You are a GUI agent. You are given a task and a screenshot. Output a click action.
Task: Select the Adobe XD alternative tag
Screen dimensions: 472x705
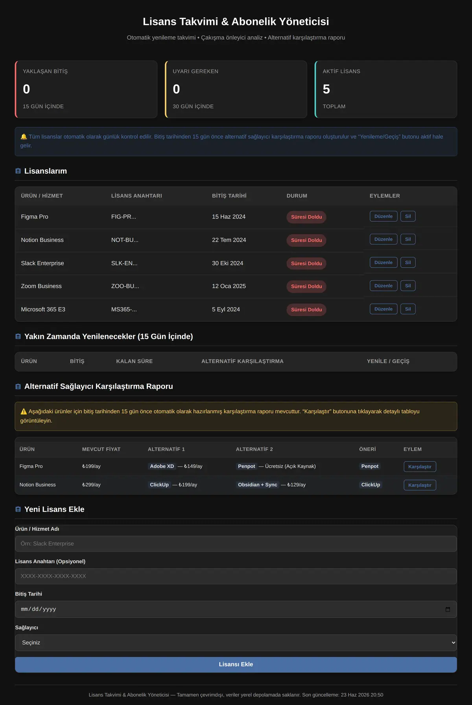[162, 466]
